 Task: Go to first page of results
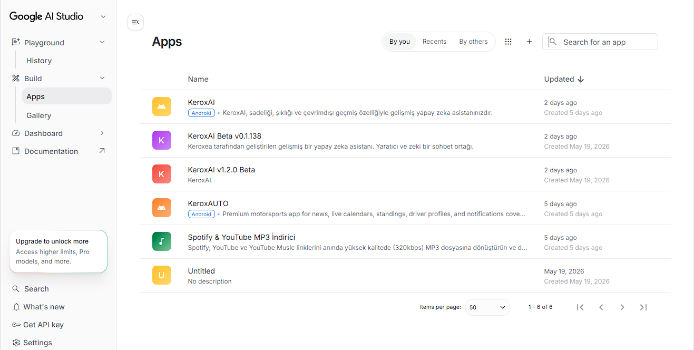[x=580, y=307]
